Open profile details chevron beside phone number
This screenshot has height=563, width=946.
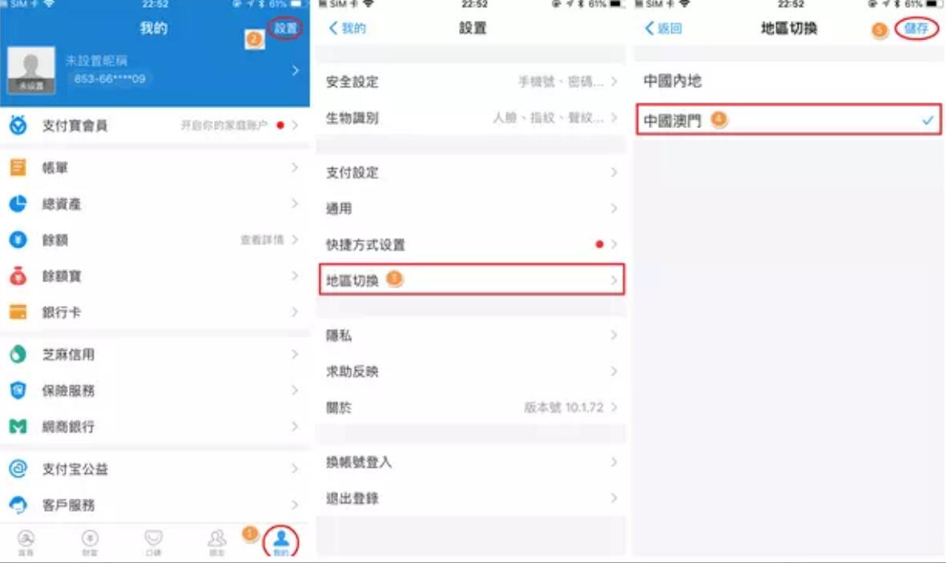295,70
